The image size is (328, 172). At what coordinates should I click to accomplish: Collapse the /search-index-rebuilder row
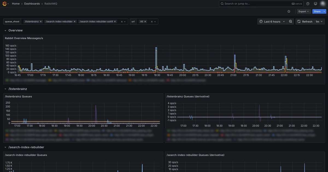pyautogui.click(x=5, y=147)
